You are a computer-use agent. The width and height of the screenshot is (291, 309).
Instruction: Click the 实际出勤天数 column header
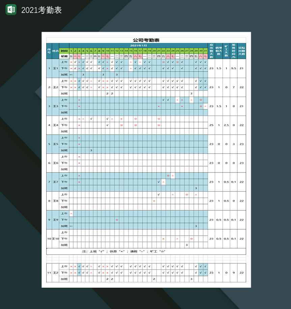pyautogui.click(x=241, y=51)
